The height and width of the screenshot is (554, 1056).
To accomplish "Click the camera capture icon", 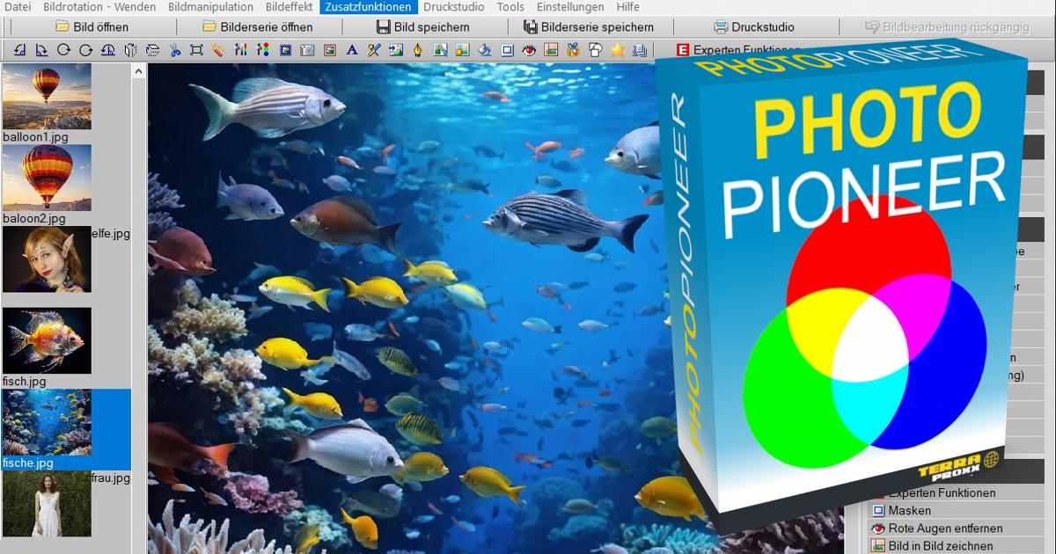I will click(x=306, y=50).
